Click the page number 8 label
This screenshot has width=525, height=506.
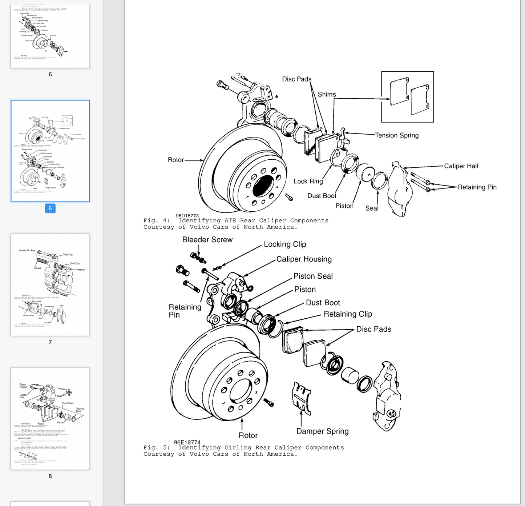tap(50, 476)
